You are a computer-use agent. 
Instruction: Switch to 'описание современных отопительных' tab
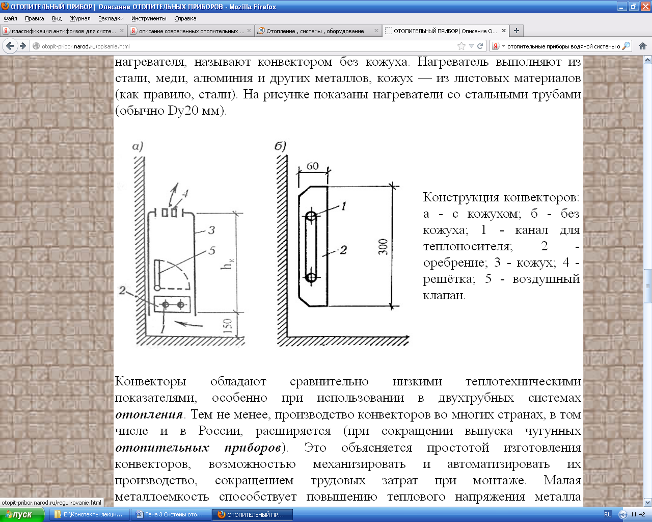tap(191, 31)
